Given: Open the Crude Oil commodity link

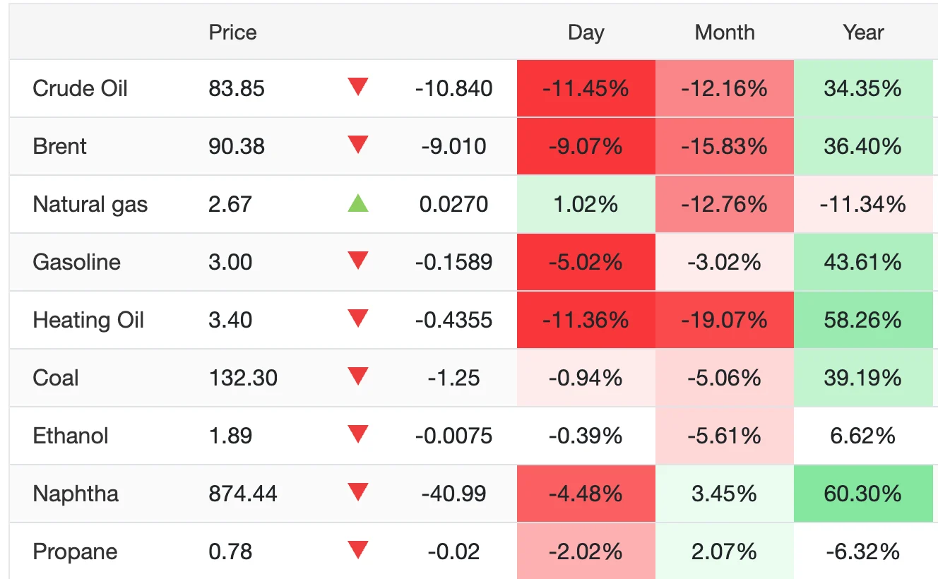Looking at the screenshot, I should click(80, 88).
